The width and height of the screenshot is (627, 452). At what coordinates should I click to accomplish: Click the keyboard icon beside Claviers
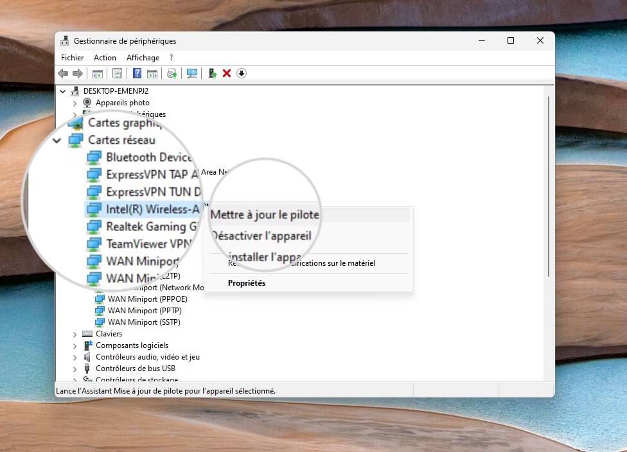87,334
